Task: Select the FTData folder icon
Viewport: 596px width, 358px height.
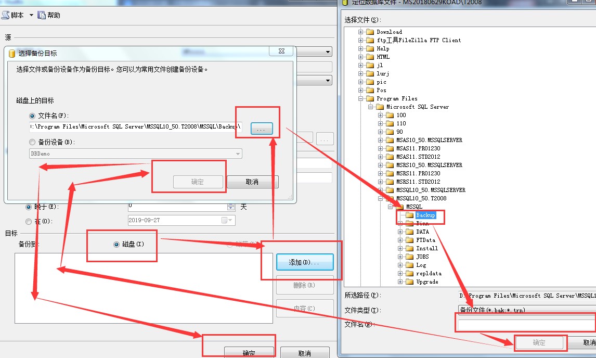Action: (x=410, y=240)
